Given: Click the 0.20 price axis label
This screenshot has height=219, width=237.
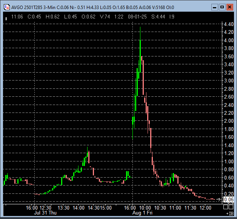Looking at the screenshot, I should (229, 193).
